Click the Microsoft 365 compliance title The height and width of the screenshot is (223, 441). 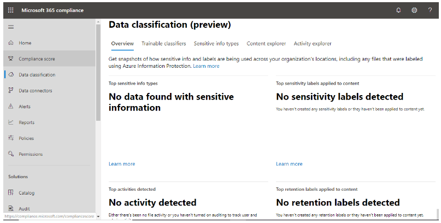(x=52, y=10)
